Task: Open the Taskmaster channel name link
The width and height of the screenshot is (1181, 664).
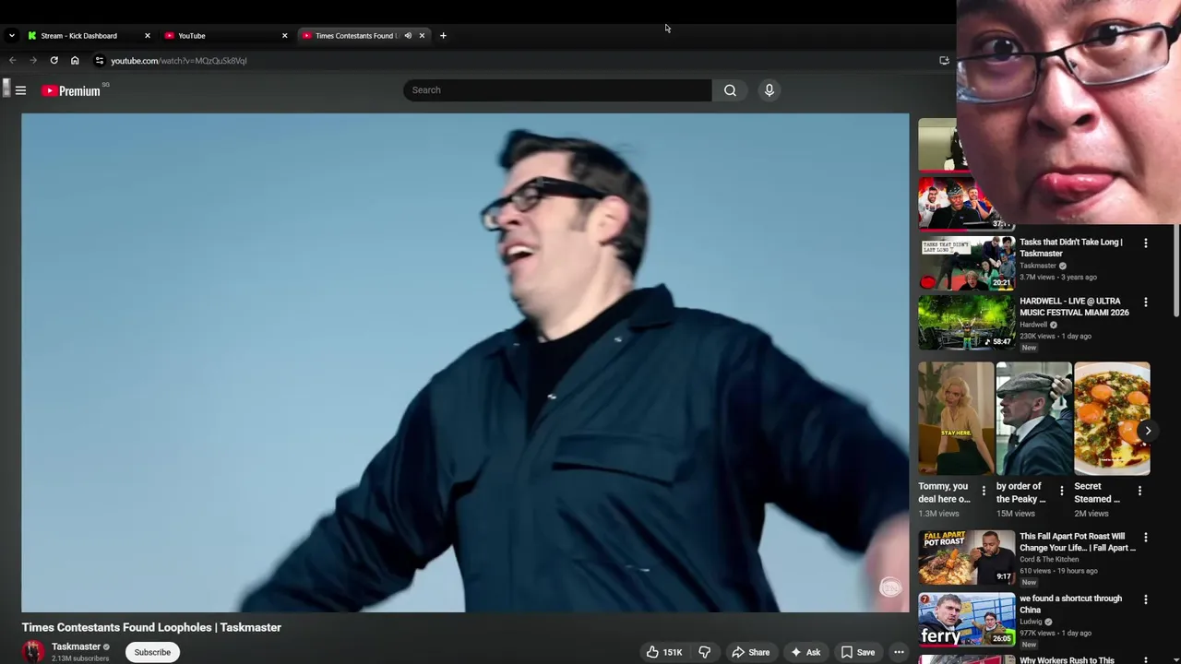Action: [76, 646]
